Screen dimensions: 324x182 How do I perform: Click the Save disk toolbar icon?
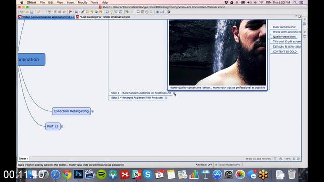pyautogui.click(x=32, y=12)
